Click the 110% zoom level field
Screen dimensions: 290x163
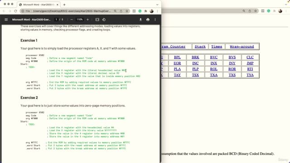click(x=80, y=19)
